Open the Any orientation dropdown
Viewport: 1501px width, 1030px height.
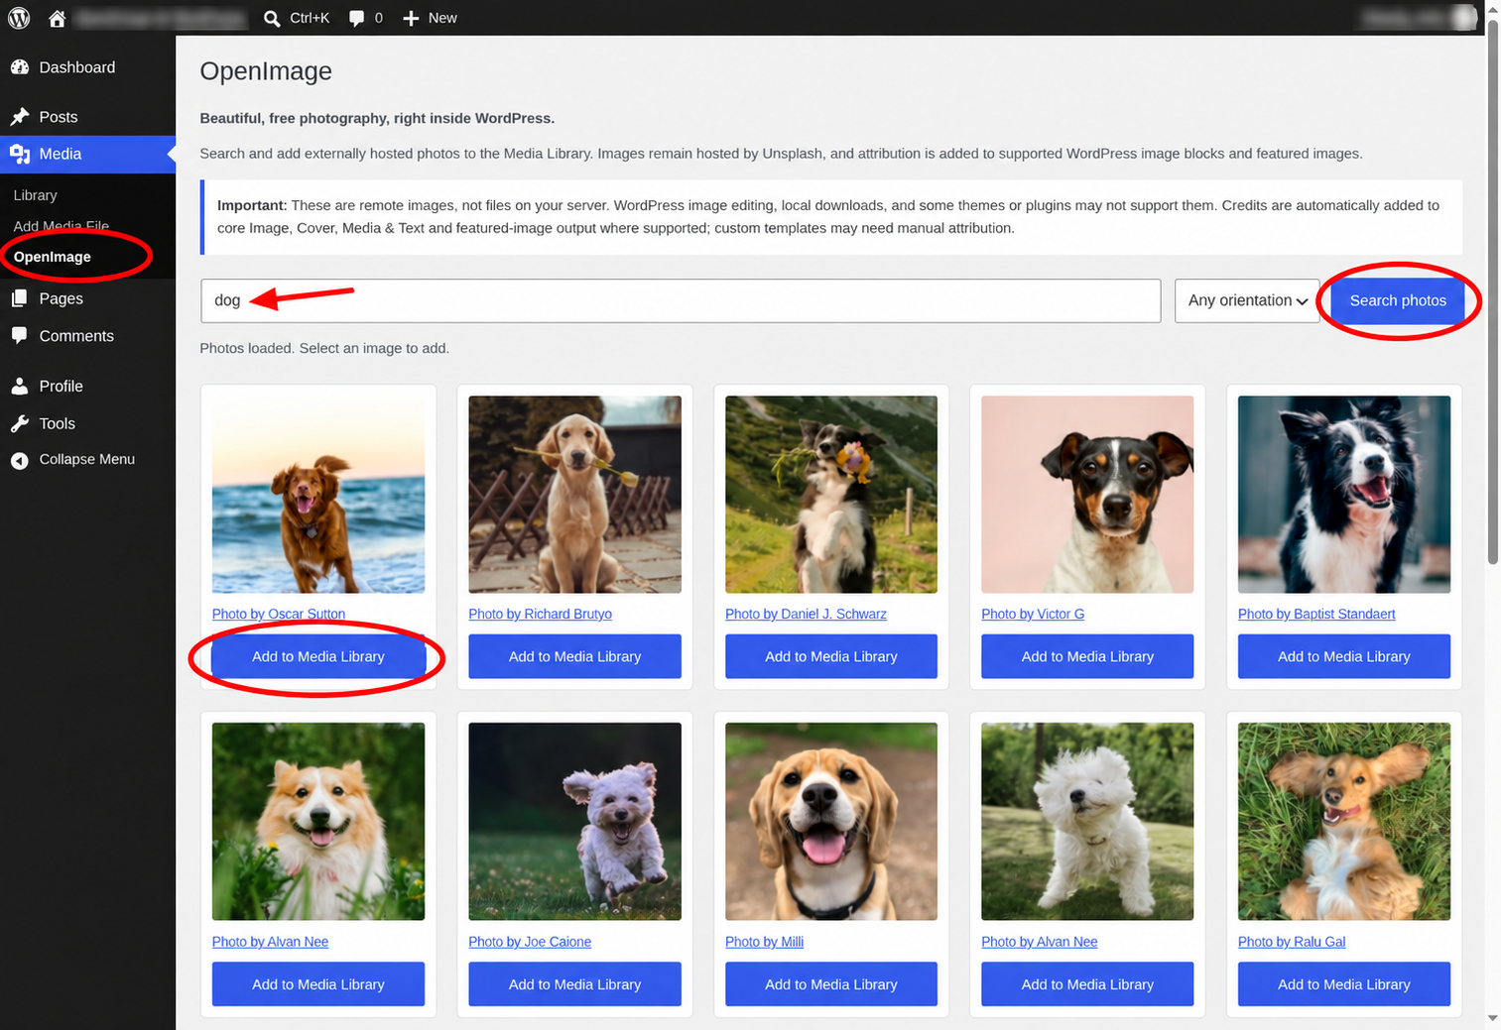pos(1247,300)
